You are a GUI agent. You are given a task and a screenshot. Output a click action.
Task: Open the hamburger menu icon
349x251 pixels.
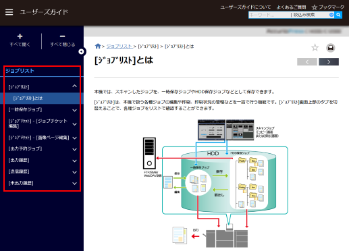tap(9, 12)
